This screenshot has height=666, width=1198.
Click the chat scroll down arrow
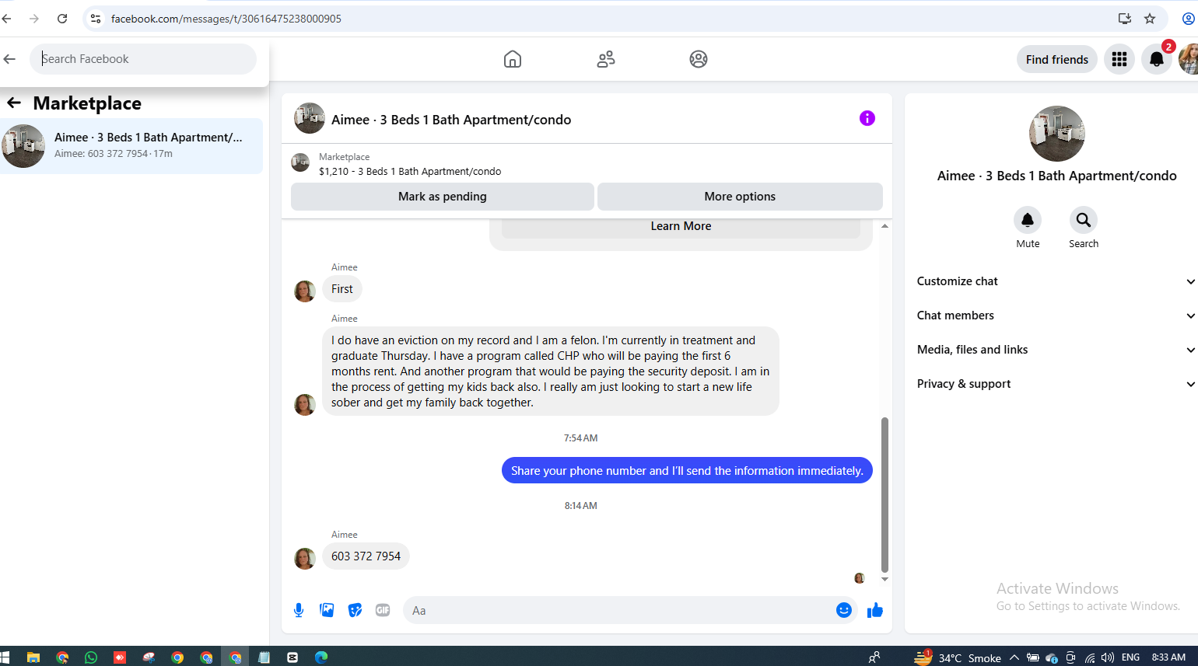tap(884, 579)
